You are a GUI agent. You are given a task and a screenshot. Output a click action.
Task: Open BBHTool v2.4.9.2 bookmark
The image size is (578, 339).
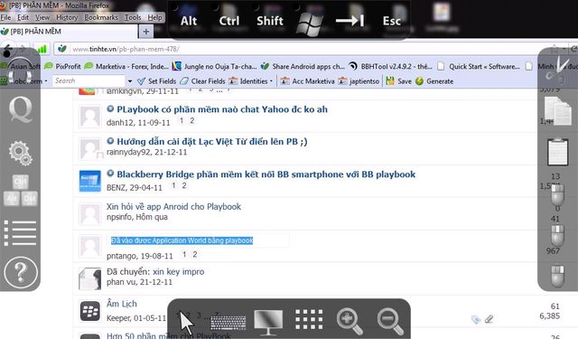[390, 66]
